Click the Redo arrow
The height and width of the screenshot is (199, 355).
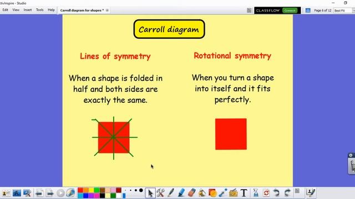click(287, 193)
